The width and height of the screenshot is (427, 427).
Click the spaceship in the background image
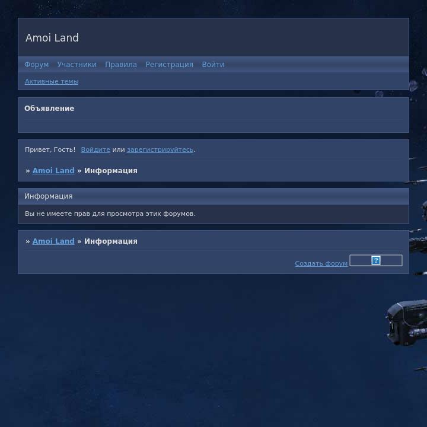point(406,323)
